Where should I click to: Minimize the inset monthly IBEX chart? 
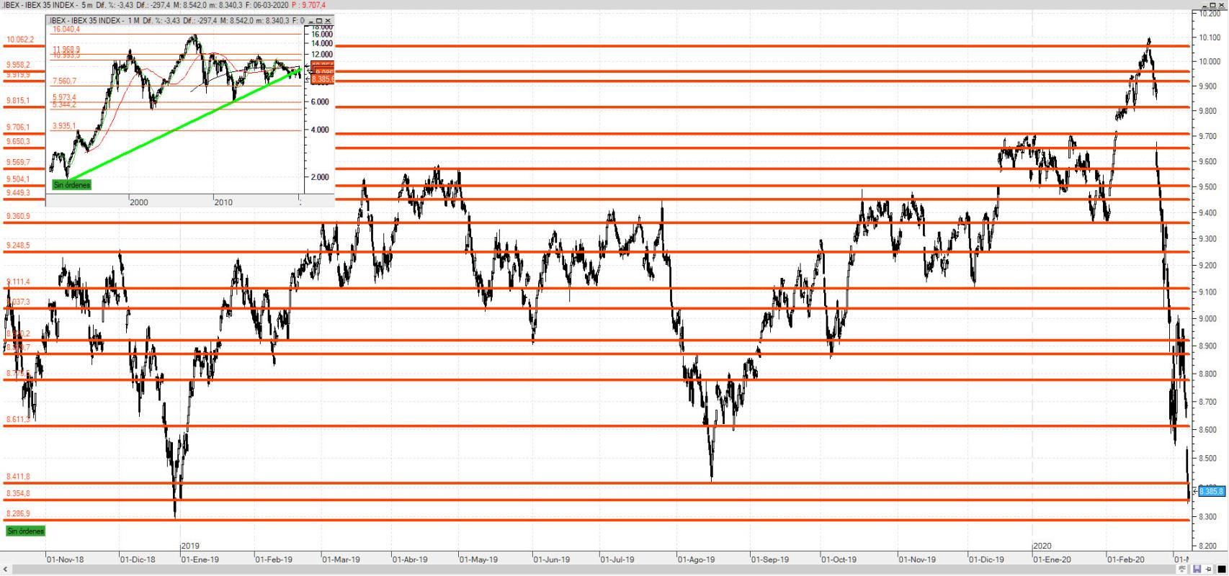tap(310, 21)
